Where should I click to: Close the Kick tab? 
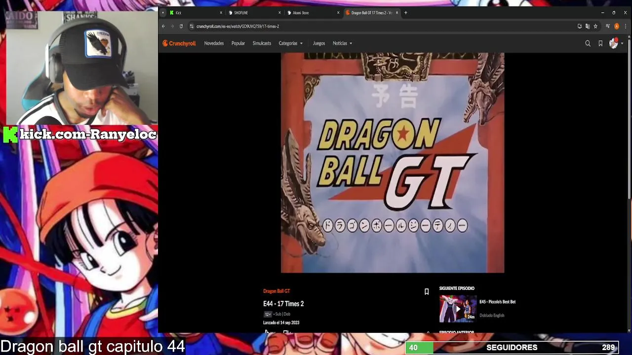221,13
